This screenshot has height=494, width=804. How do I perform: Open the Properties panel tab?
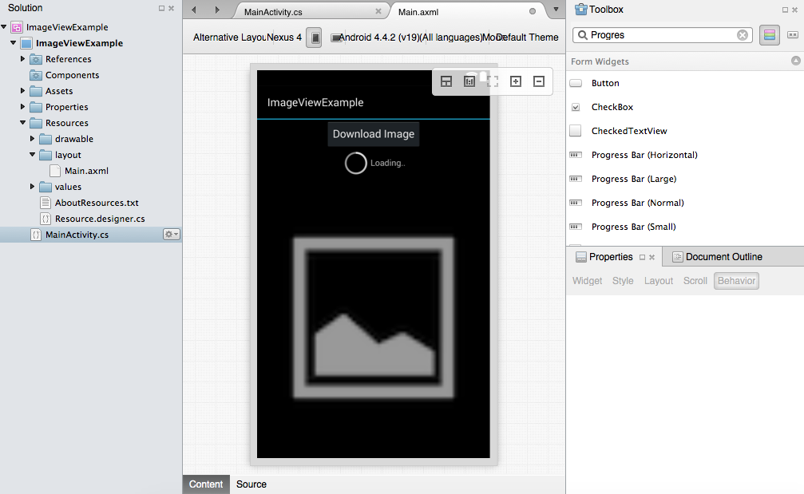tap(611, 257)
